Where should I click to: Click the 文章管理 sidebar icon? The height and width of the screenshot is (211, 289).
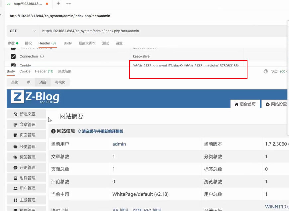pyautogui.click(x=16, y=125)
